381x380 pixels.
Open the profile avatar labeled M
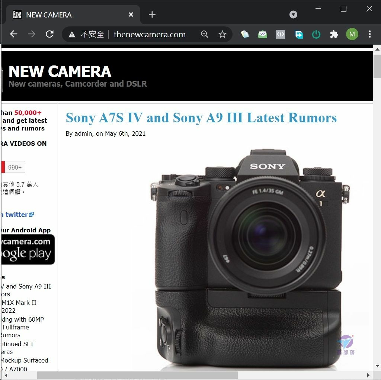coord(352,34)
